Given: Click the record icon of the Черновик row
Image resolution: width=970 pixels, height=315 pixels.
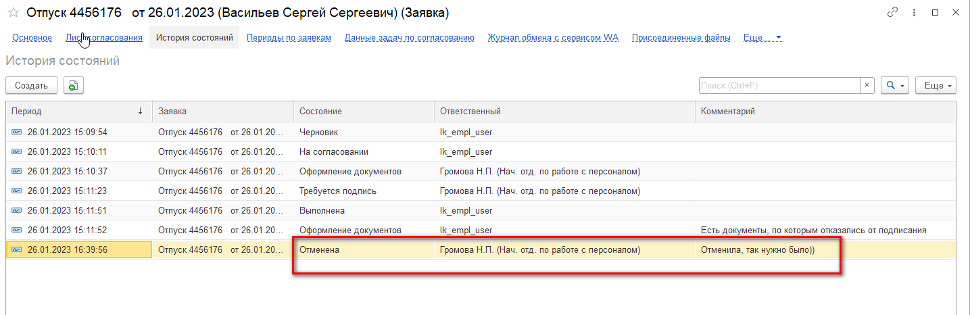Looking at the screenshot, I should tap(16, 132).
